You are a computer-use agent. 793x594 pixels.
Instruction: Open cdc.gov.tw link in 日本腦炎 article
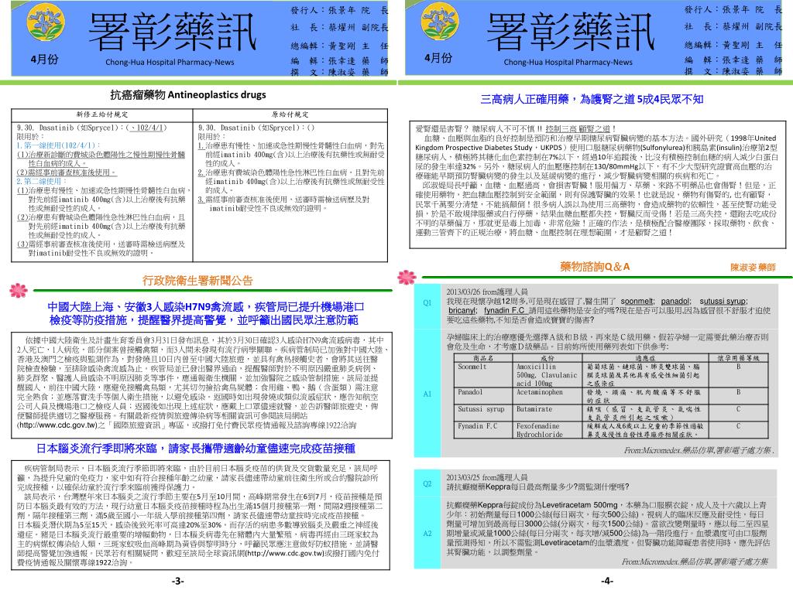[x=283, y=553]
